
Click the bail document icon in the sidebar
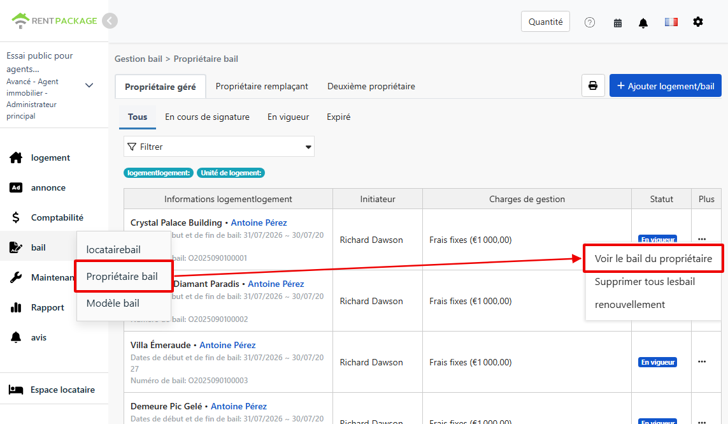(x=16, y=247)
